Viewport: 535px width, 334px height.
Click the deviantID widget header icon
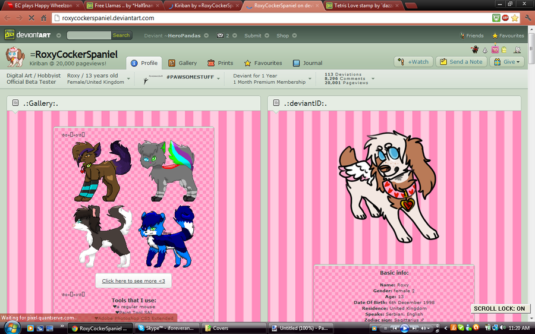tap(276, 103)
